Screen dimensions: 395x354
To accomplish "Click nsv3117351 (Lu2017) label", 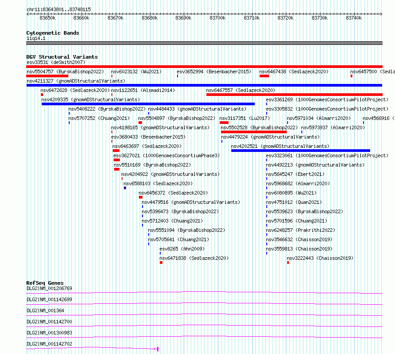I will [245, 118].
